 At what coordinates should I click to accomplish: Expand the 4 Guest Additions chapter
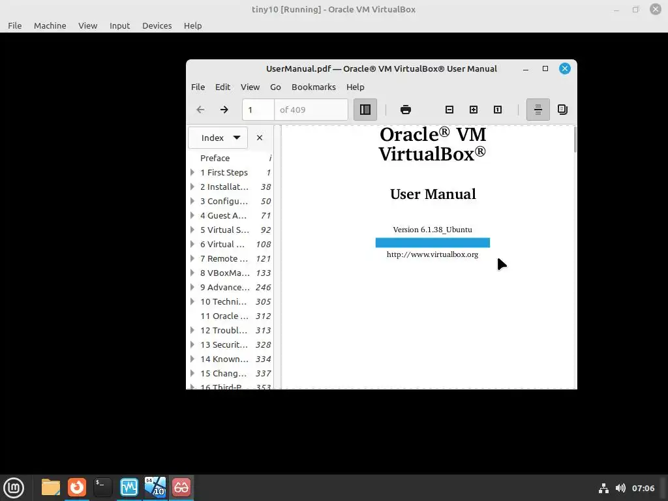tap(192, 215)
